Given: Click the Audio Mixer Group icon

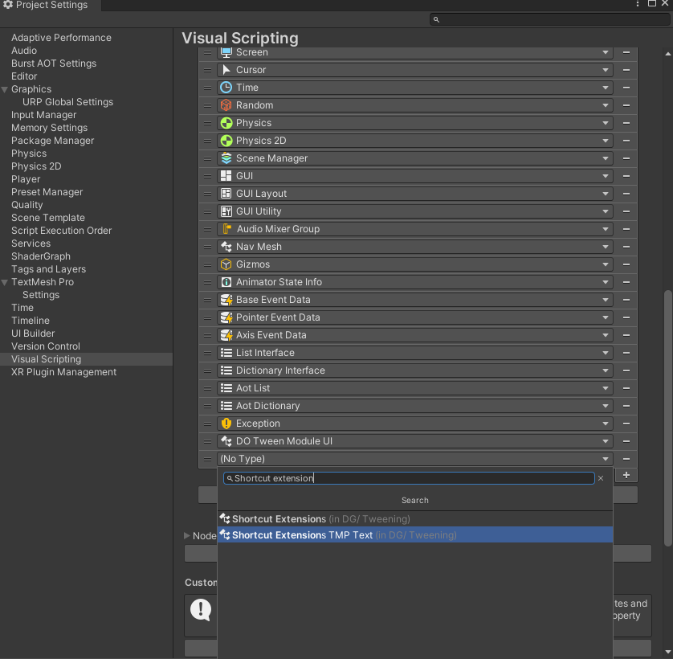Looking at the screenshot, I should [x=227, y=229].
